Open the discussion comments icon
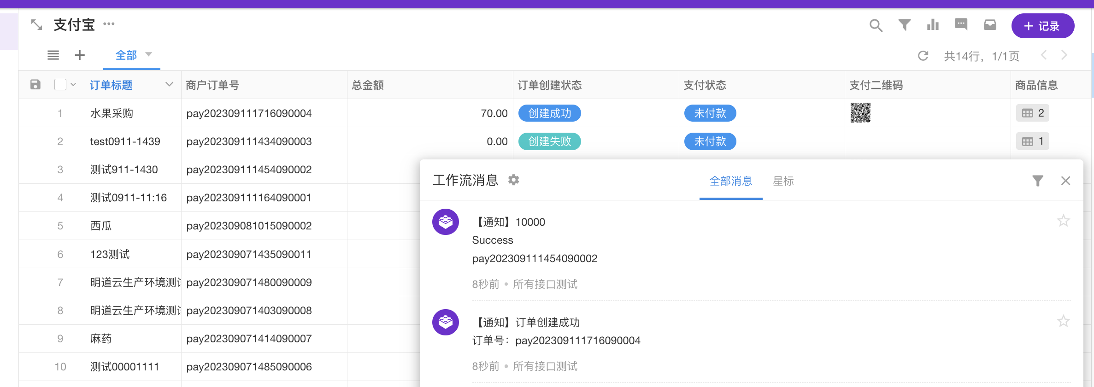1094x387 pixels. click(x=961, y=24)
